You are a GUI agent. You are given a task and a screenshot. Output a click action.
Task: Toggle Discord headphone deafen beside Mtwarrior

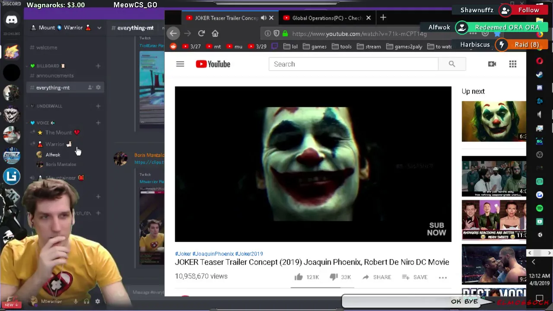click(x=87, y=301)
